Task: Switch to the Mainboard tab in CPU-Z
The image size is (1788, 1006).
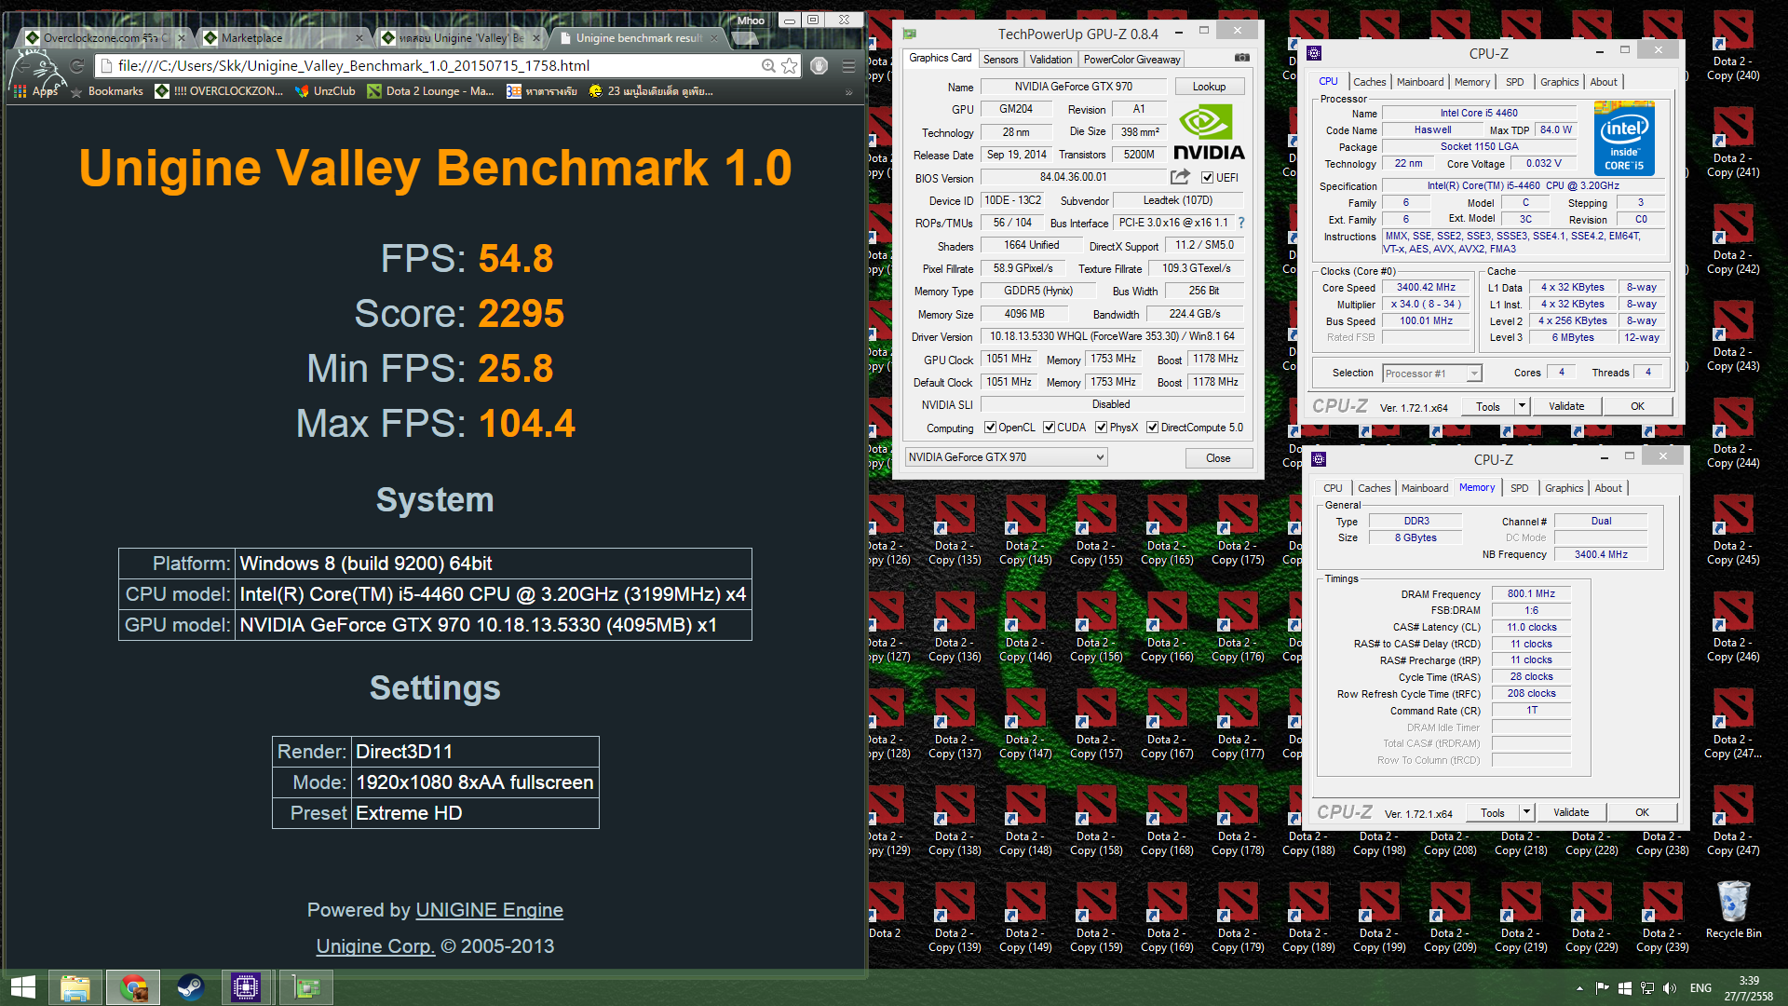Action: pyautogui.click(x=1419, y=82)
